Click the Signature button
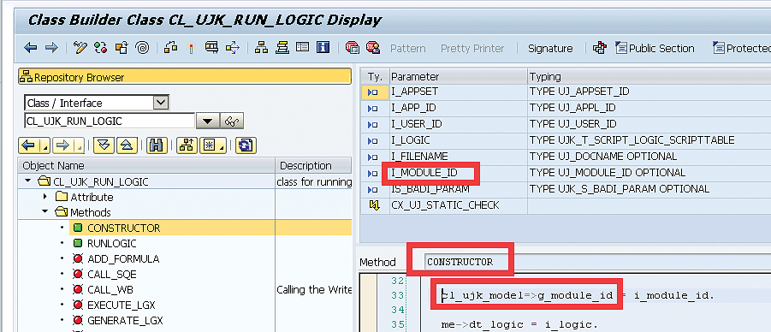This screenshot has width=771, height=332. 550,48
